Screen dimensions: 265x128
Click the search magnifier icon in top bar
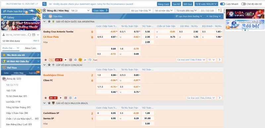(x=44, y=4)
